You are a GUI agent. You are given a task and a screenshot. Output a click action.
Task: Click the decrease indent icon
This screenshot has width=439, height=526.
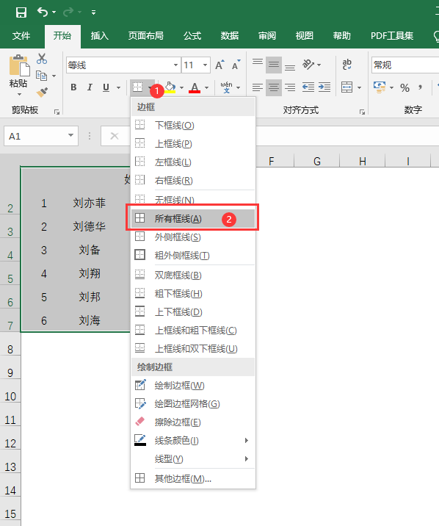point(308,87)
